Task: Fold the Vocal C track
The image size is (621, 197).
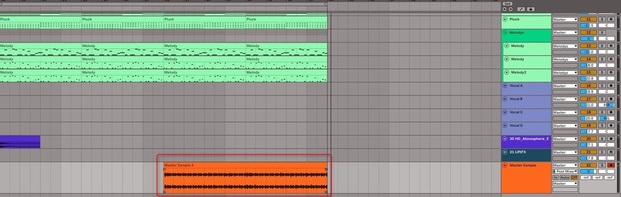Action: (x=505, y=112)
